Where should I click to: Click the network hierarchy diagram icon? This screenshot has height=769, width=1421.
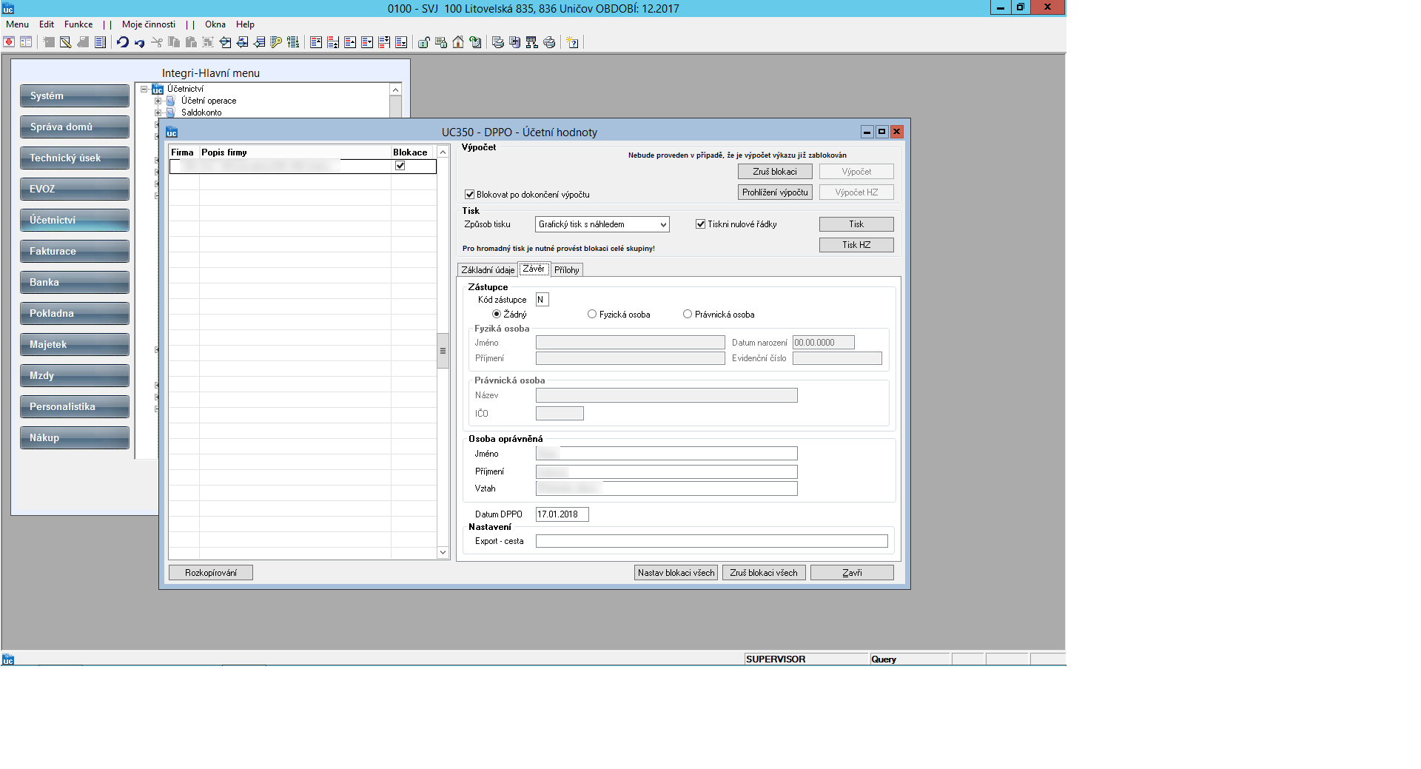click(x=532, y=42)
